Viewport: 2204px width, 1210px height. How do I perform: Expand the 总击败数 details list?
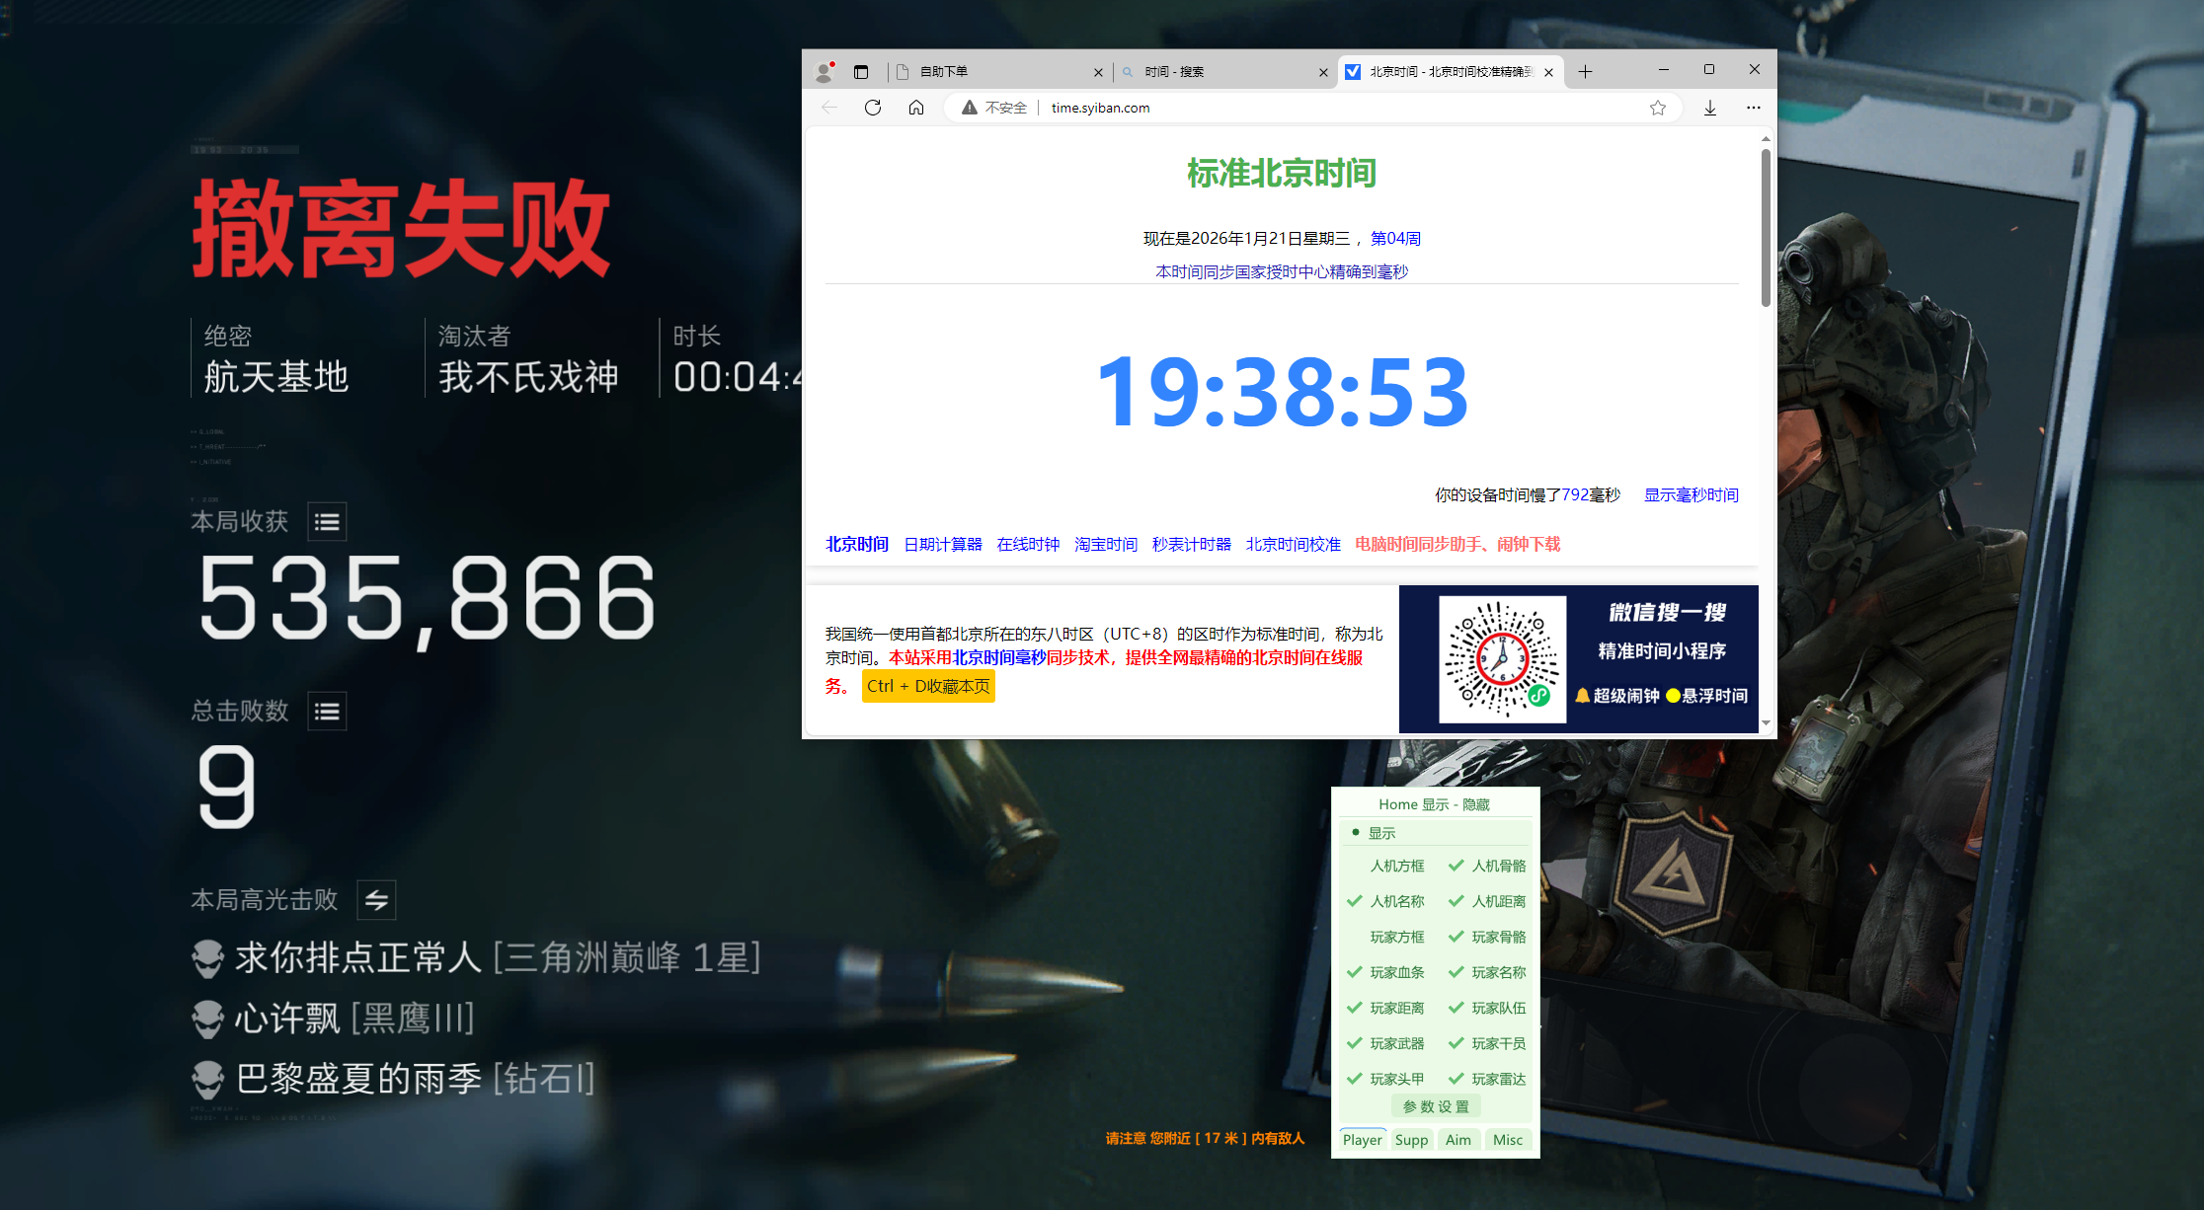point(327,712)
